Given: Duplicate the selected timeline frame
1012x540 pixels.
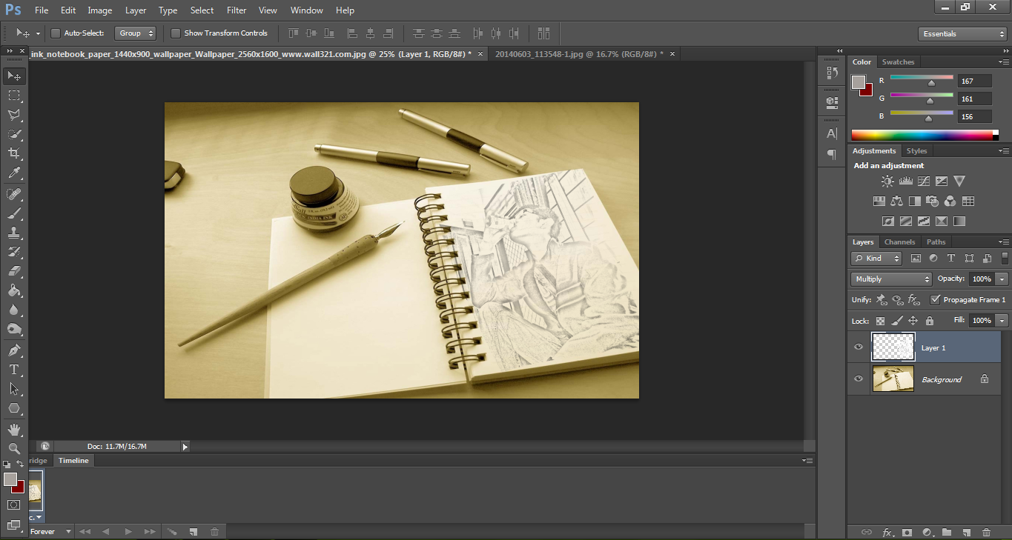Looking at the screenshot, I should [x=193, y=532].
